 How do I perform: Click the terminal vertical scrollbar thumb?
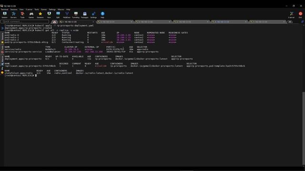click(x=304, y=128)
